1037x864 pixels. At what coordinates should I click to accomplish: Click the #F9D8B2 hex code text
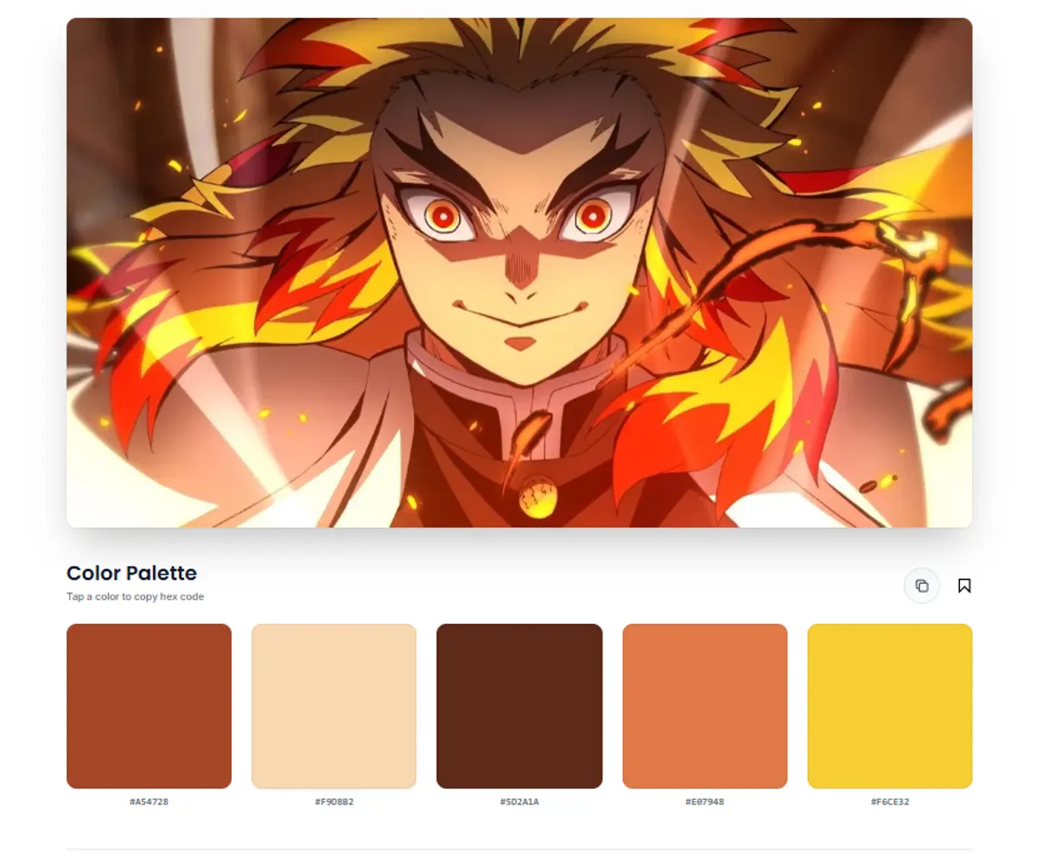pyautogui.click(x=334, y=802)
